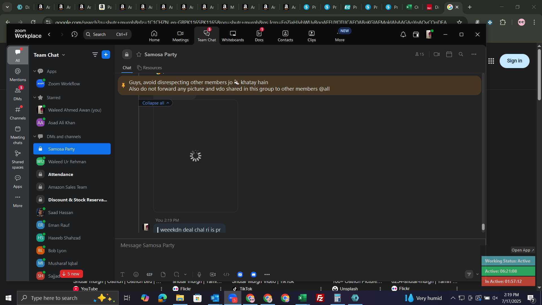The height and width of the screenshot is (305, 542).
Task: Create a new chat with plus button
Action: (106, 55)
